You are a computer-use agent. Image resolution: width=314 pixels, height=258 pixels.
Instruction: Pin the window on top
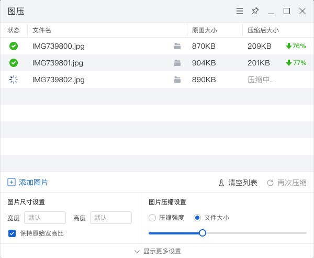coord(255,11)
